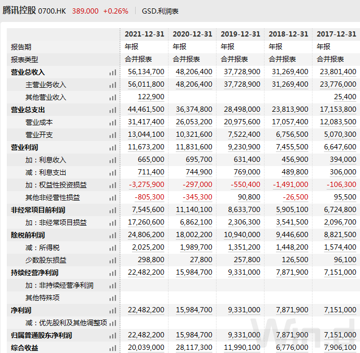Select red value -1,491,000

point(291,184)
